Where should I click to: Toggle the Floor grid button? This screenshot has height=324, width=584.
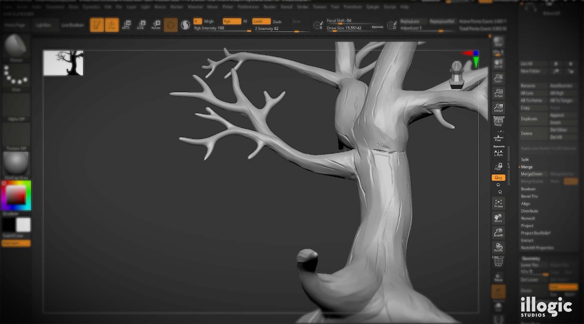[498, 138]
